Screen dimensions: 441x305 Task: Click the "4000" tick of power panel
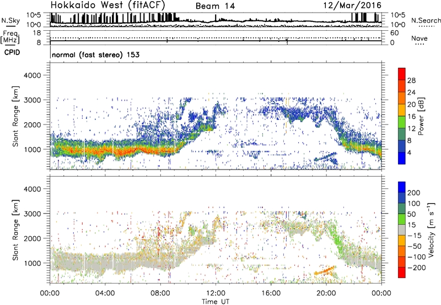[32, 75]
